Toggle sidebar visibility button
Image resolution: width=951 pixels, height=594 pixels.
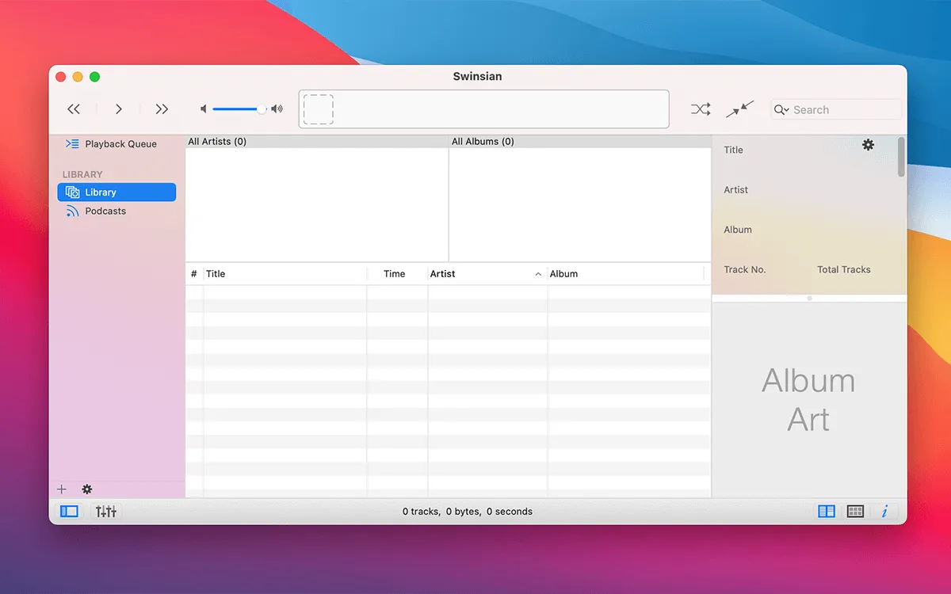coord(70,512)
